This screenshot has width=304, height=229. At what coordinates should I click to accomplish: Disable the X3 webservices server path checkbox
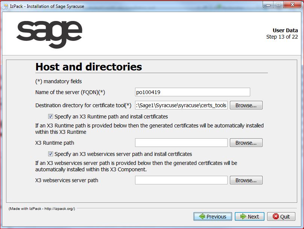51,154
